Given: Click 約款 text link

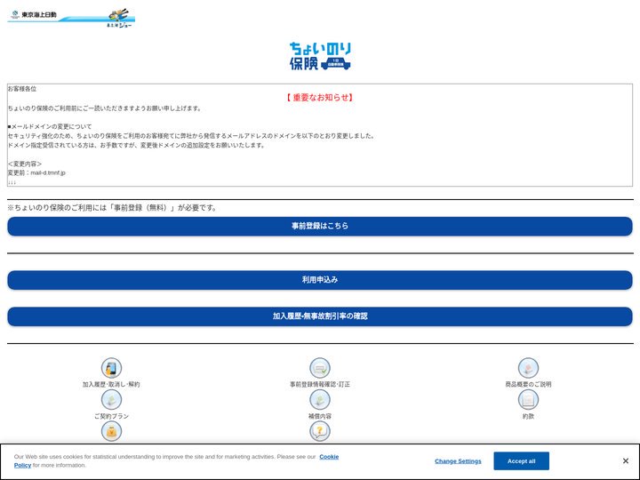Looking at the screenshot, I should (x=528, y=416).
